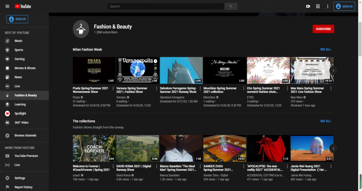Image resolution: width=362 pixels, height=191 pixels.
Task: Click the Movies & Shows icon
Action: 8,68
